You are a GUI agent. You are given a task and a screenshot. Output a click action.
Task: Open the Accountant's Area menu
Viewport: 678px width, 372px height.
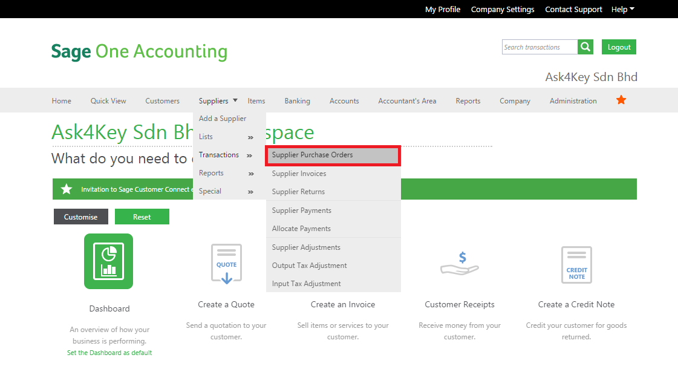coord(407,101)
